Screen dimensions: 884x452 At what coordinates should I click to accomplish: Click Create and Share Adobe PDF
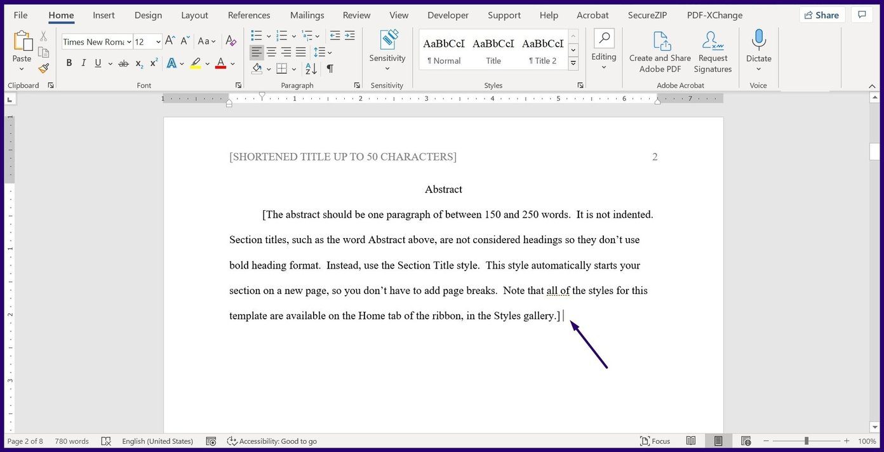click(x=660, y=52)
